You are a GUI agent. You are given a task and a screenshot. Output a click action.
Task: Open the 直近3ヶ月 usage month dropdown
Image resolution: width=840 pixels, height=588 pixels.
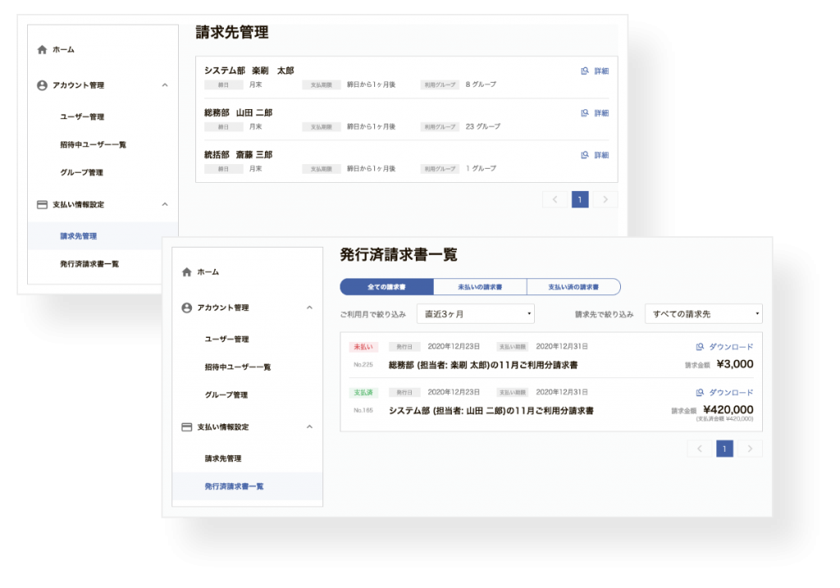476,314
